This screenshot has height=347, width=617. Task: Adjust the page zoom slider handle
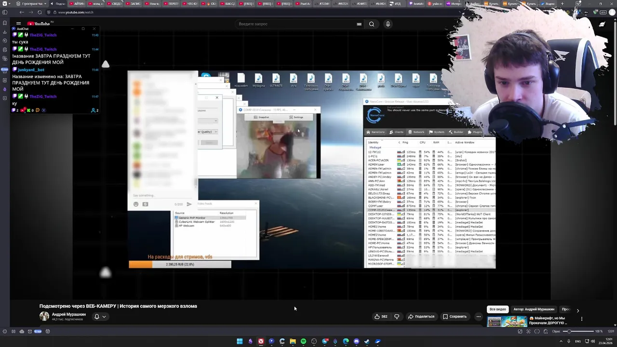569,332
